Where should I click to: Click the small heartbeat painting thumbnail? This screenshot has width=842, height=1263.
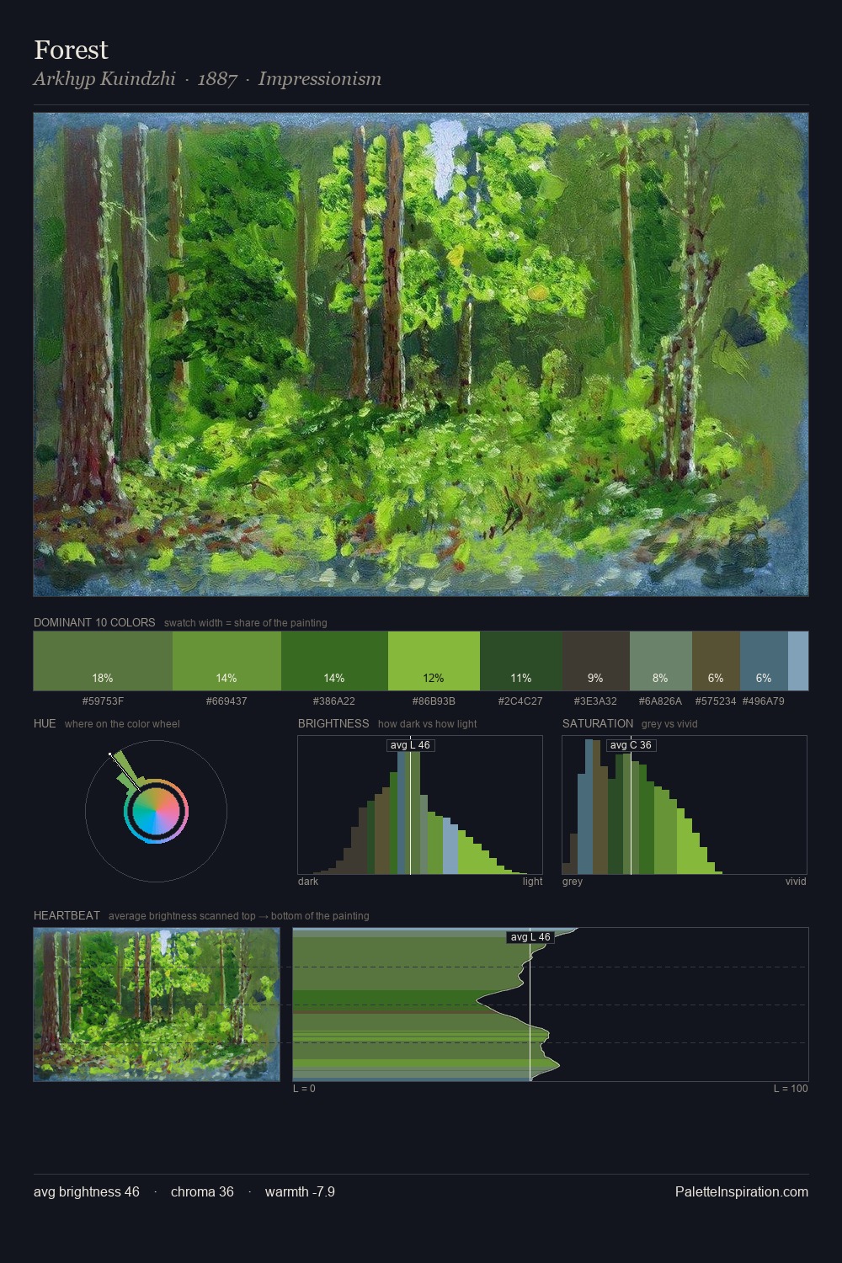(x=157, y=1005)
